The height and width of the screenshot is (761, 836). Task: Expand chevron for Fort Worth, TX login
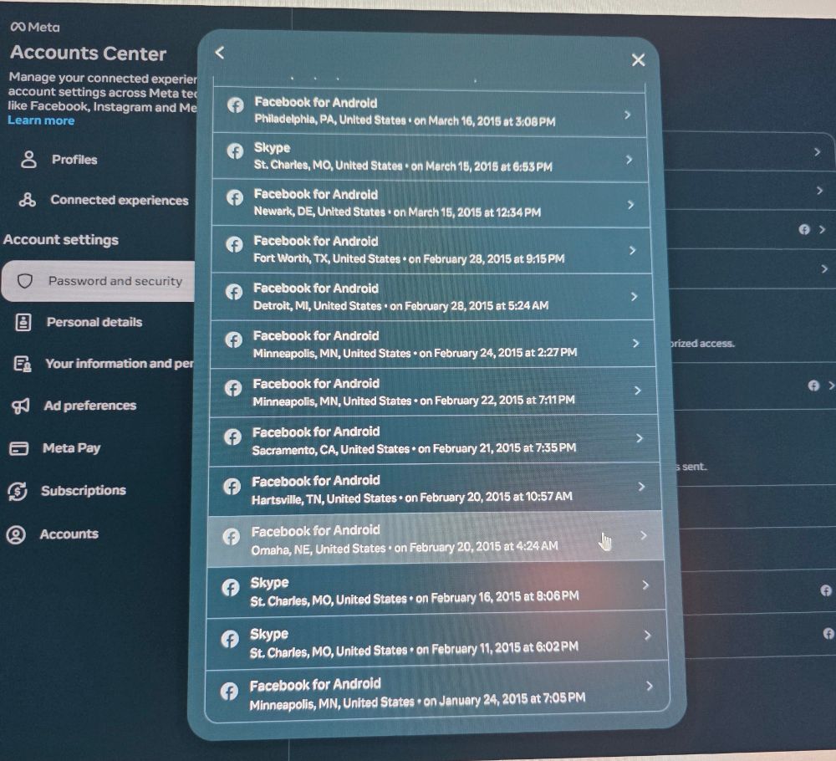(x=632, y=250)
